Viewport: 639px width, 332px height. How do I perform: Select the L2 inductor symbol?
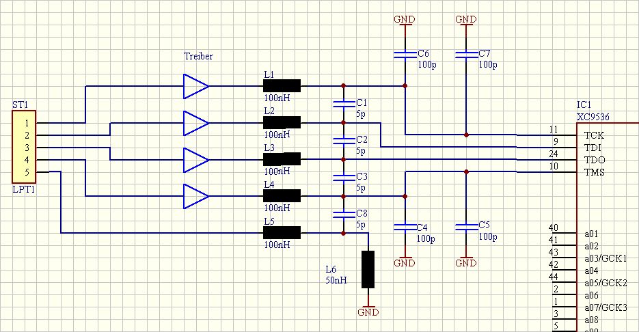(x=282, y=122)
